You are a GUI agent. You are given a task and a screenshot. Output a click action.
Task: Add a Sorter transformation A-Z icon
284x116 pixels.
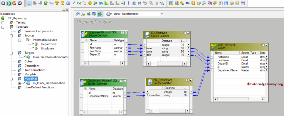tap(128, 3)
